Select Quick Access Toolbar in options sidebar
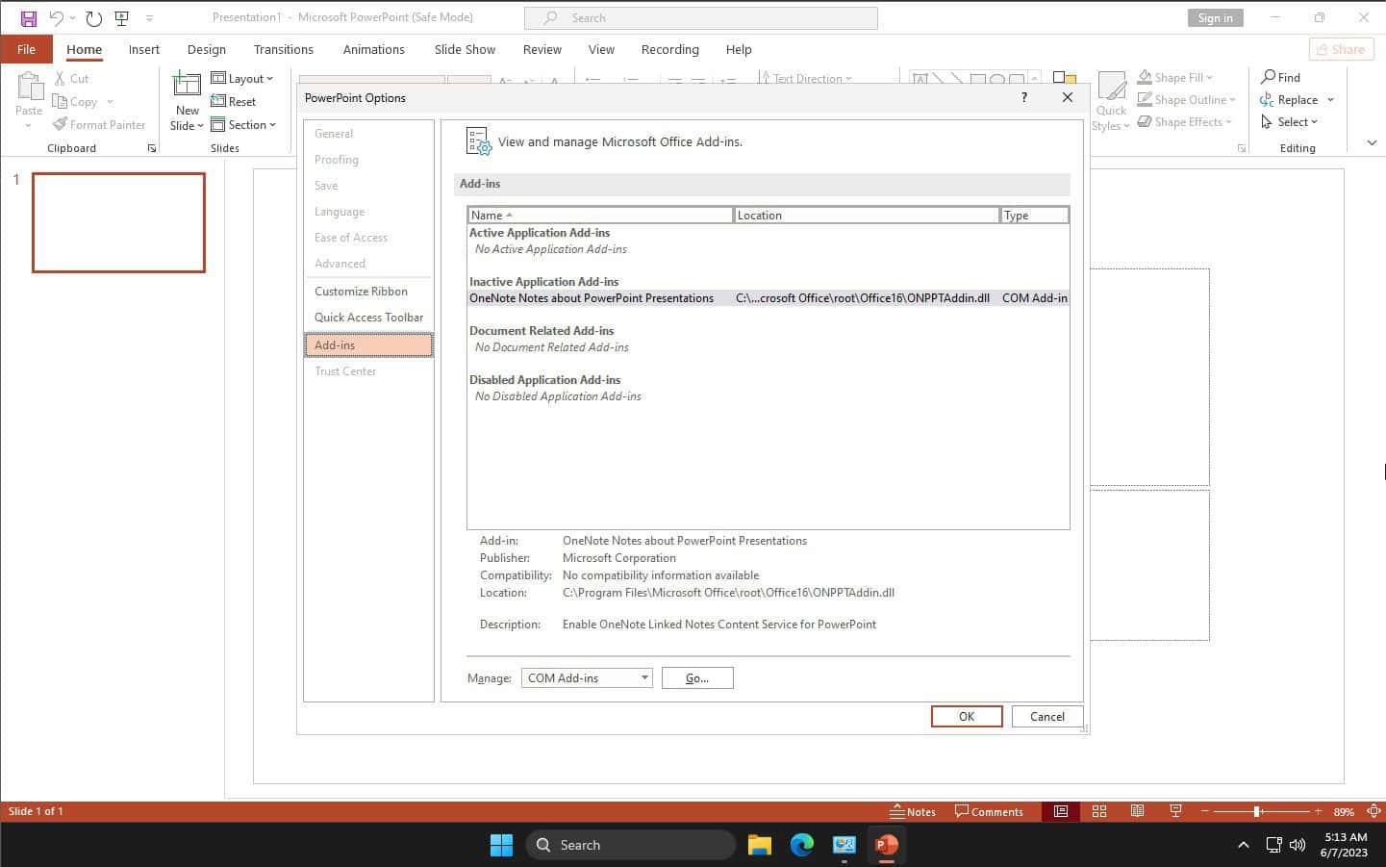The width and height of the screenshot is (1386, 867). click(x=368, y=318)
